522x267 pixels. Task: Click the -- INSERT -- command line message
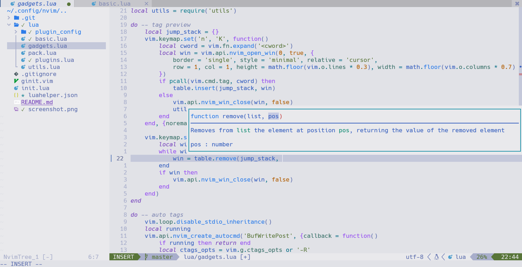click(21, 264)
